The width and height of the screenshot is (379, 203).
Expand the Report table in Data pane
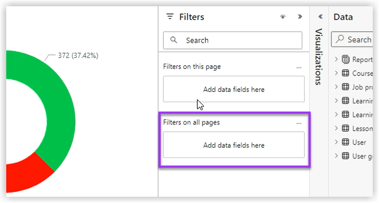coord(336,59)
